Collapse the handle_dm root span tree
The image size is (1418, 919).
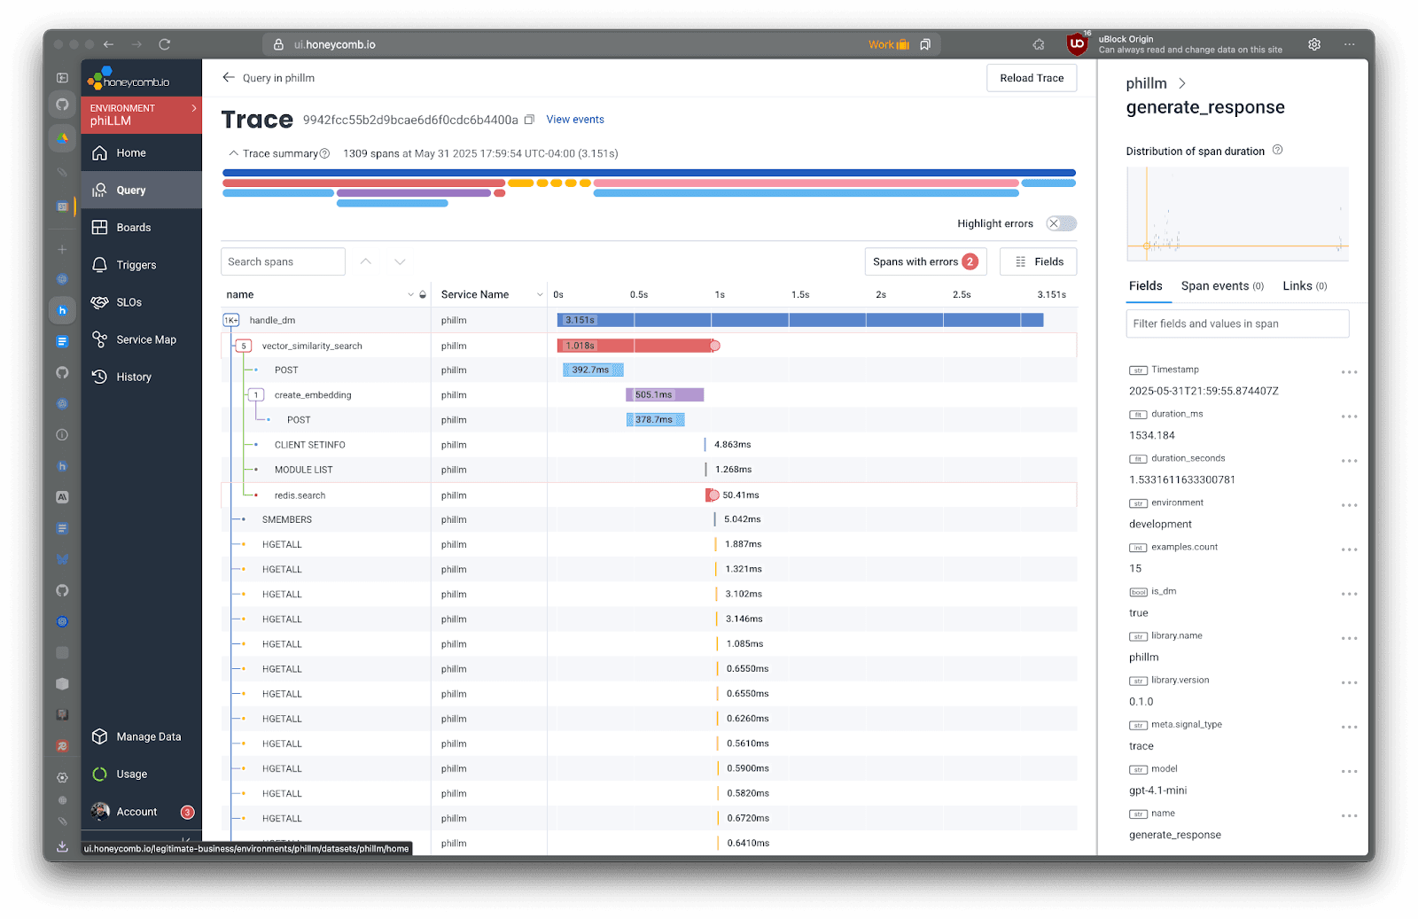tap(230, 320)
